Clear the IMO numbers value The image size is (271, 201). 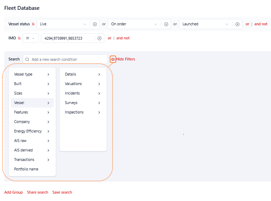tap(100, 38)
